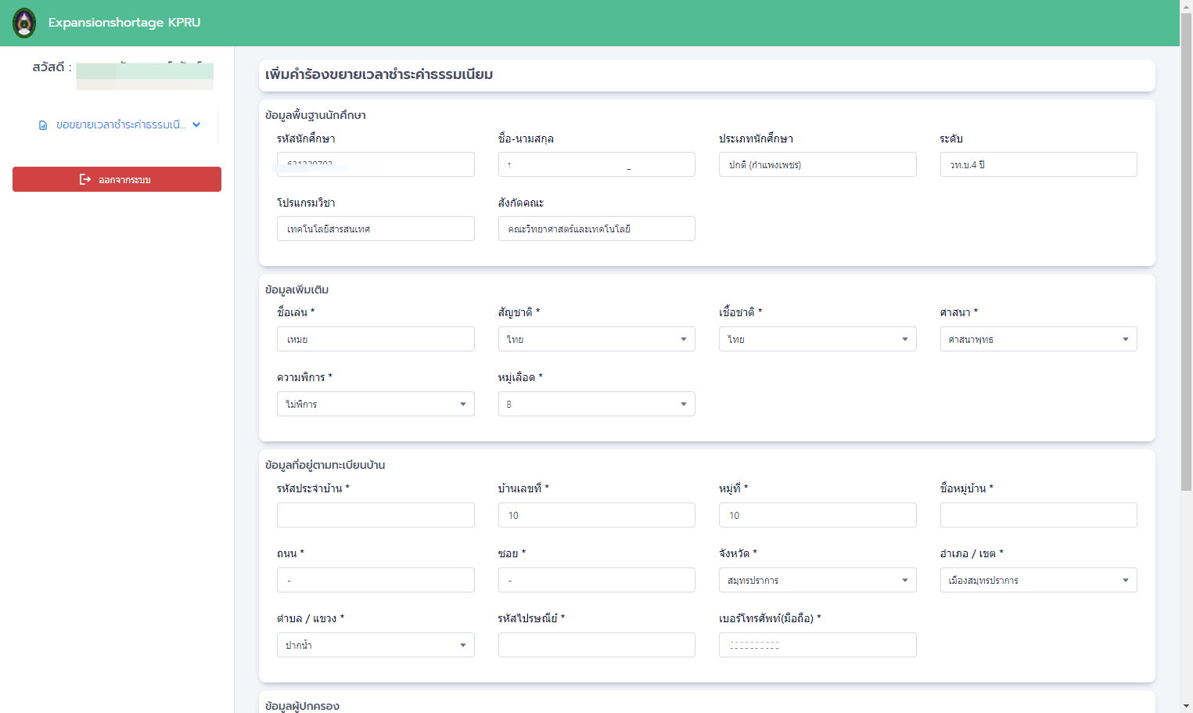Click the หมู่ที่ village number field

(817, 515)
